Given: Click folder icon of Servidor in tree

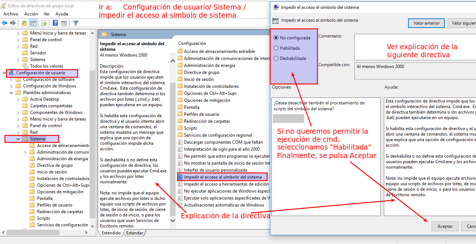Looking at the screenshot, I should point(25,53).
